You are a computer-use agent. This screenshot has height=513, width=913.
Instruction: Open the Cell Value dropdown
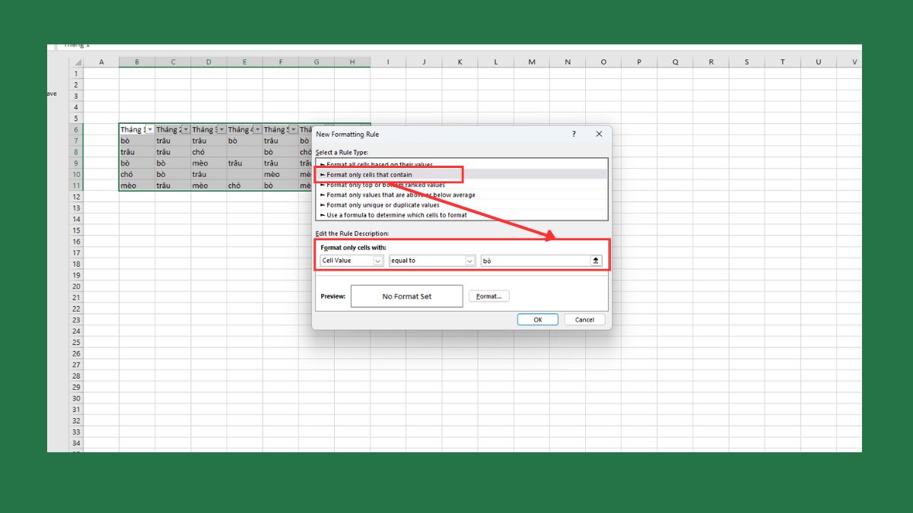[379, 260]
